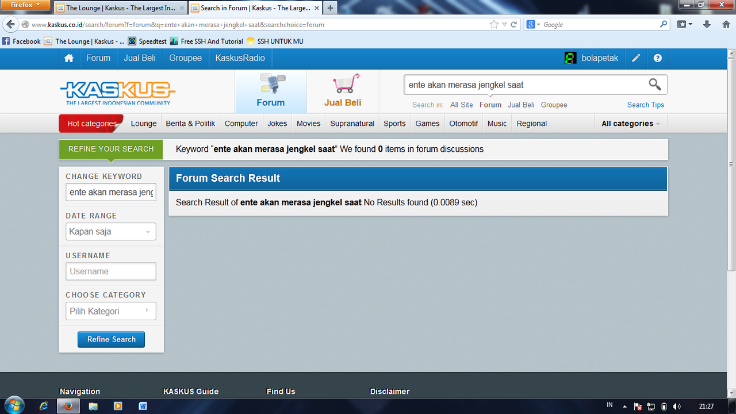This screenshot has width=736, height=414.
Task: Search in Groupee option
Action: 554,105
